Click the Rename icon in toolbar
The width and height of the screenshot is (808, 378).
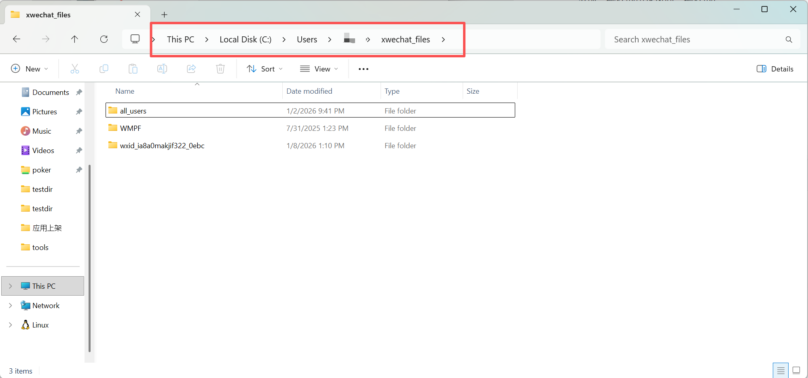(x=162, y=69)
